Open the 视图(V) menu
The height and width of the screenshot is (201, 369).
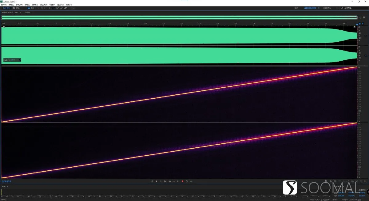coord(52,5)
